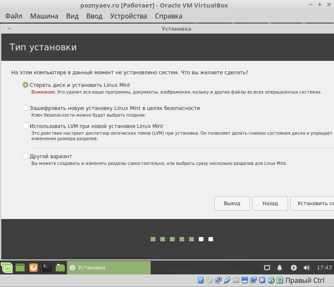The height and width of the screenshot is (287, 334).
Task: Click the Назад button
Action: (x=270, y=204)
